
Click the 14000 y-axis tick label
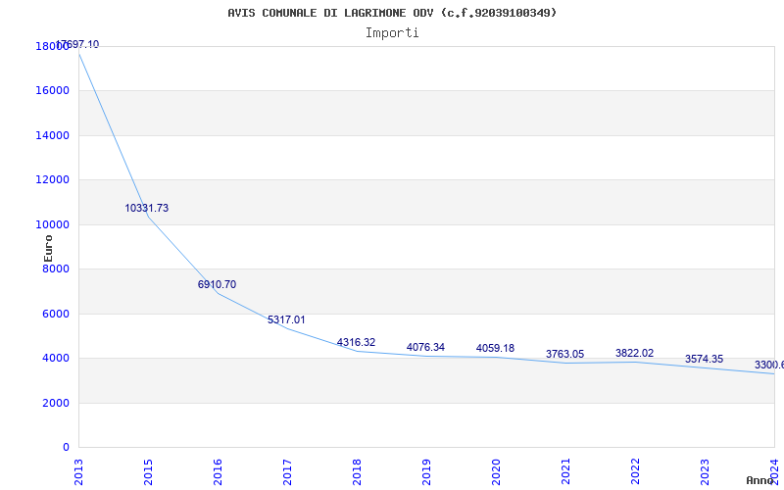(52, 135)
